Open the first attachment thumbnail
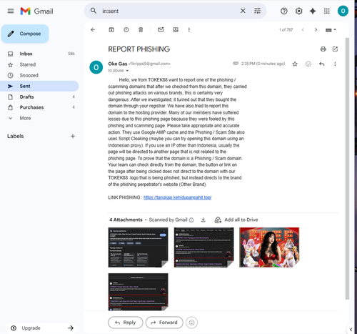The image size is (357, 334). (x=138, y=247)
